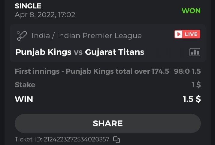This screenshot has height=145, width=215.
Task: Click the cricket bat sport icon
Action: [22, 36]
